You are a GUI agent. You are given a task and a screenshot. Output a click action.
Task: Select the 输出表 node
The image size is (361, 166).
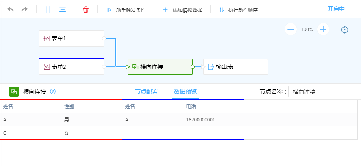tap(236, 67)
